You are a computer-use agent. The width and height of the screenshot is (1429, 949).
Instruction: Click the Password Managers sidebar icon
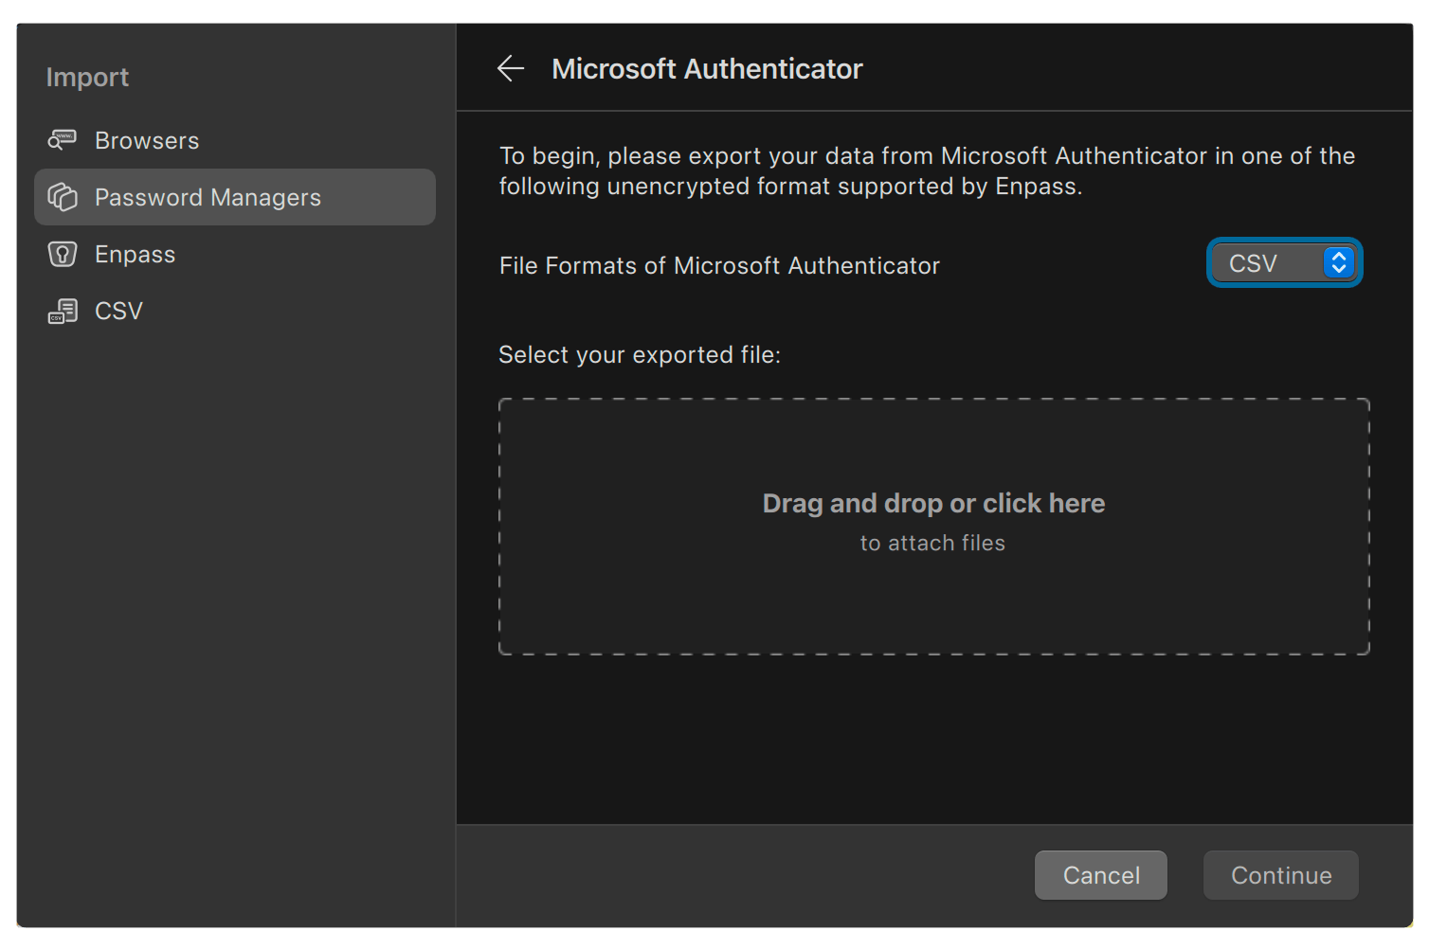point(63,197)
